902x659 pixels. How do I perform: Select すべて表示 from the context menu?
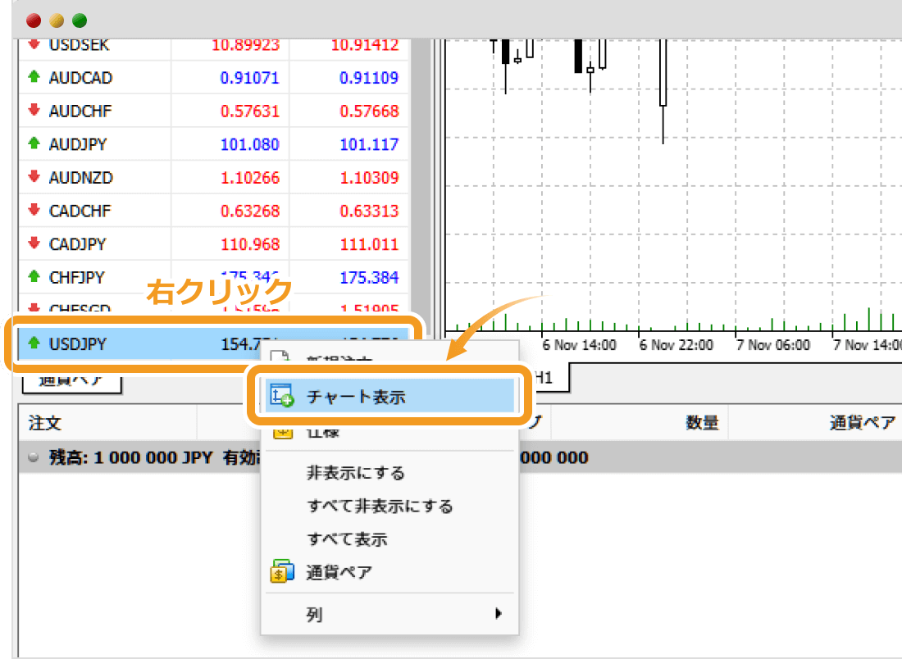tap(347, 539)
